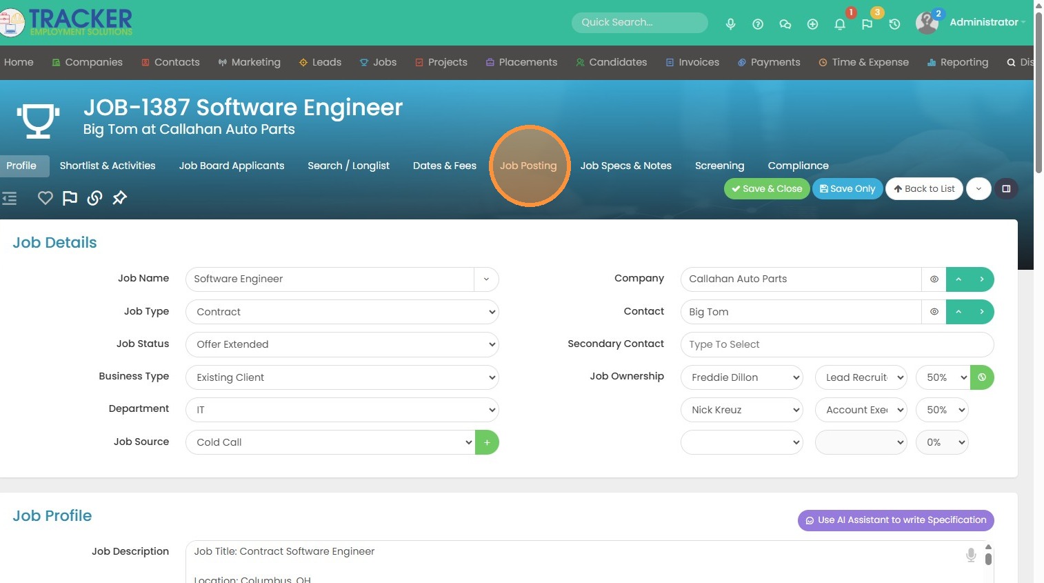Click the green plus next to Job Source
This screenshot has height=583, width=1044.
(487, 442)
